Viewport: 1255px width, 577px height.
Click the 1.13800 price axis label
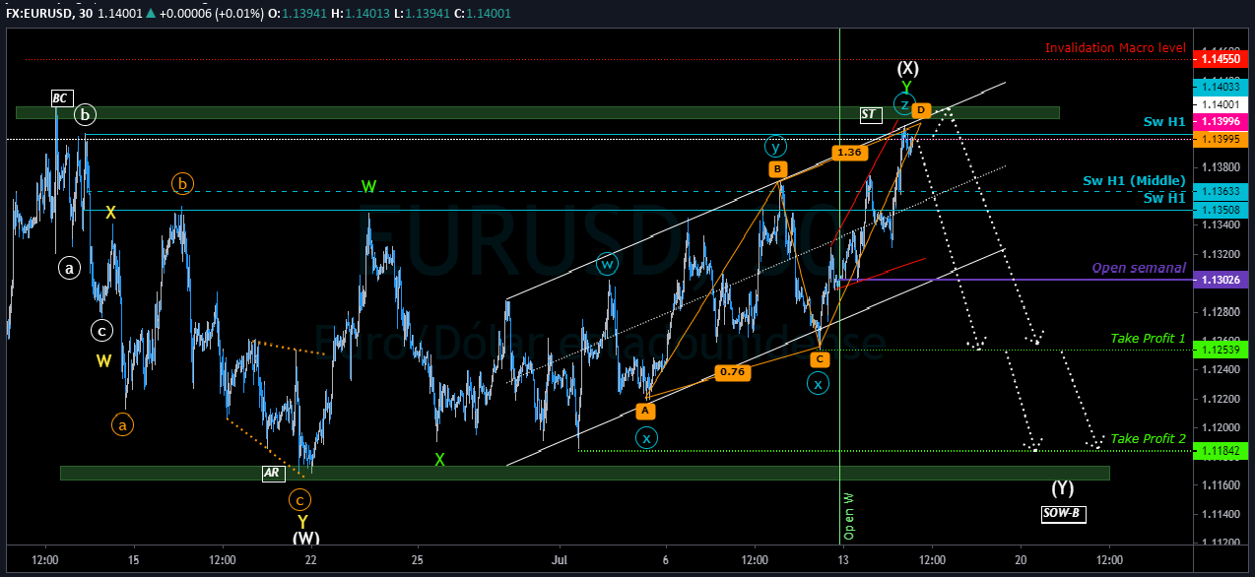pyautogui.click(x=1221, y=167)
